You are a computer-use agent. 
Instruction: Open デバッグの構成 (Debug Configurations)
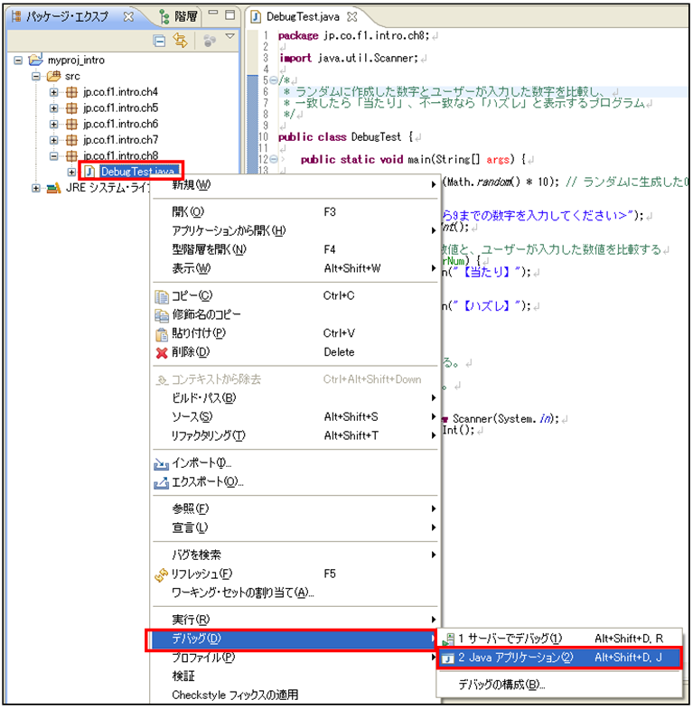point(501,685)
